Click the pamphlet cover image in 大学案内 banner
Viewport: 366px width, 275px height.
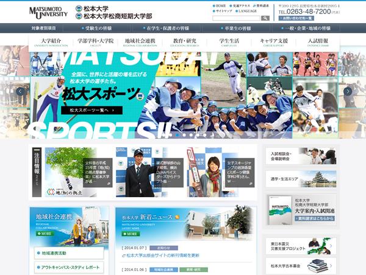coord(281,211)
